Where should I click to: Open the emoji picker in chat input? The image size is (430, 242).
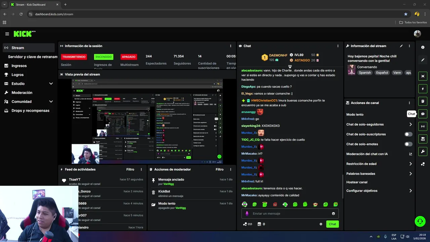pos(333,213)
